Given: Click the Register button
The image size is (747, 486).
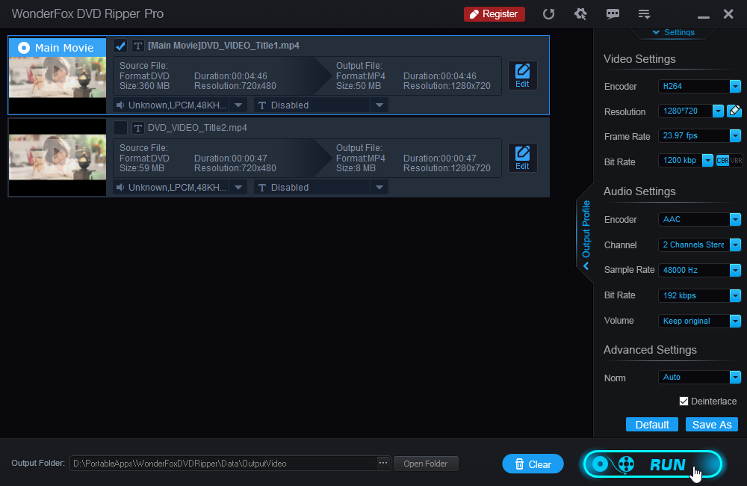Looking at the screenshot, I should pyautogui.click(x=494, y=13).
